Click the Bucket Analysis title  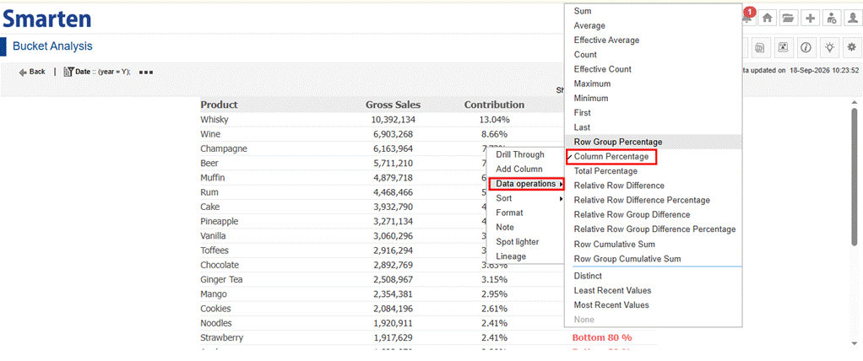52,46
